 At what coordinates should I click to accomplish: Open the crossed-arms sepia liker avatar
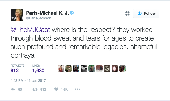[x=107, y=68]
